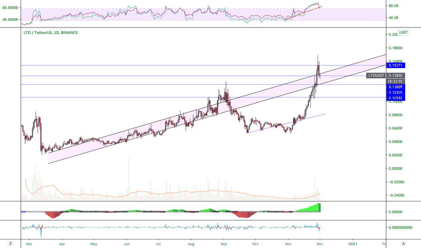Click the Aug date on time axis

(x=191, y=244)
